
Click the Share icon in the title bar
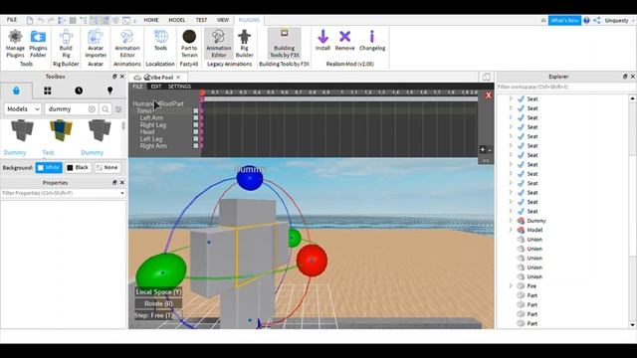click(597, 20)
